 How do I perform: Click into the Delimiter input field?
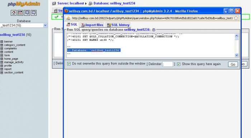click(167, 64)
